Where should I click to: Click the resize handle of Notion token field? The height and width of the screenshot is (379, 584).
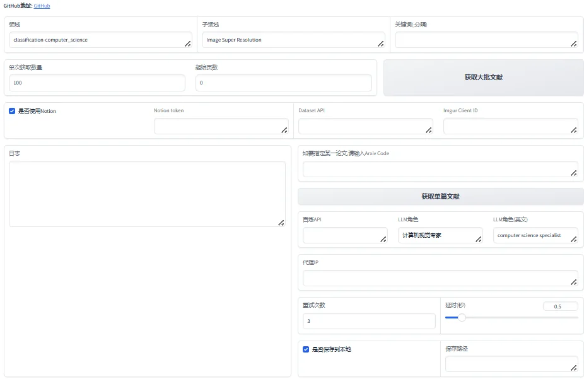(284, 130)
